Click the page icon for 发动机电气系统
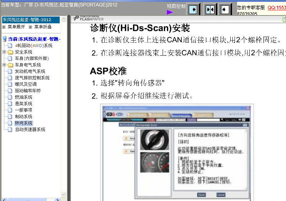 tap(10, 71)
